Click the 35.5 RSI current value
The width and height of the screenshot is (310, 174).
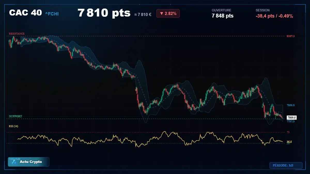click(x=289, y=142)
